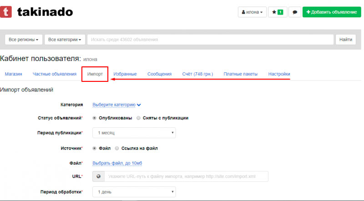The height and width of the screenshot is (201, 364).
Task: Choose Файл as the import source
Action: [x=95, y=148]
